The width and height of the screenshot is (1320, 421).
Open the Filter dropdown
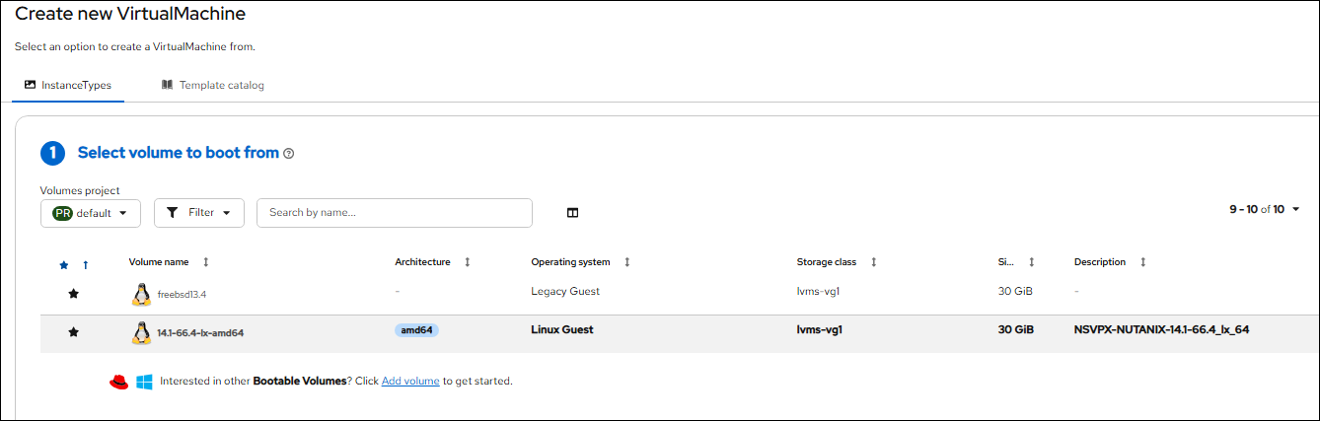[x=199, y=213]
